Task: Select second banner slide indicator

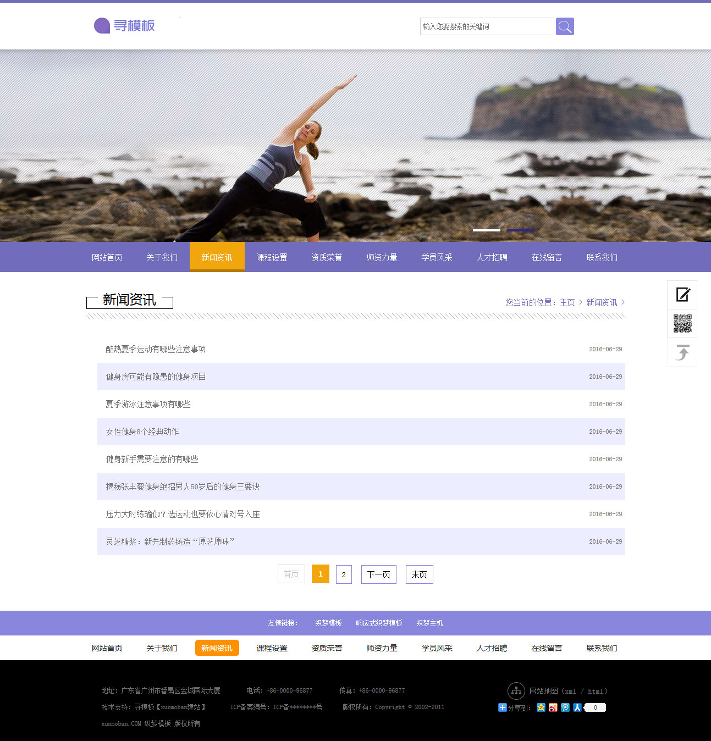Action: click(x=520, y=230)
